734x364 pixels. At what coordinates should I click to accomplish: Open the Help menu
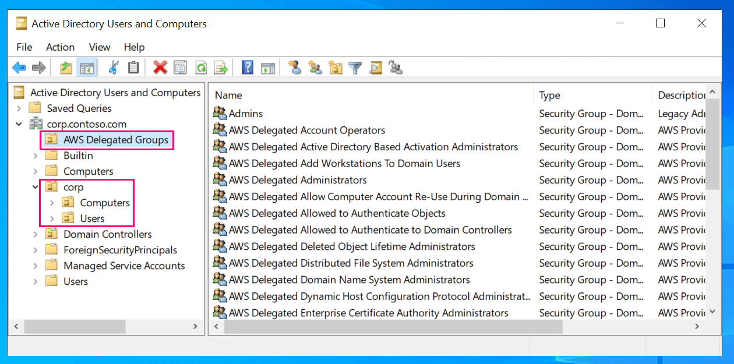click(x=135, y=47)
